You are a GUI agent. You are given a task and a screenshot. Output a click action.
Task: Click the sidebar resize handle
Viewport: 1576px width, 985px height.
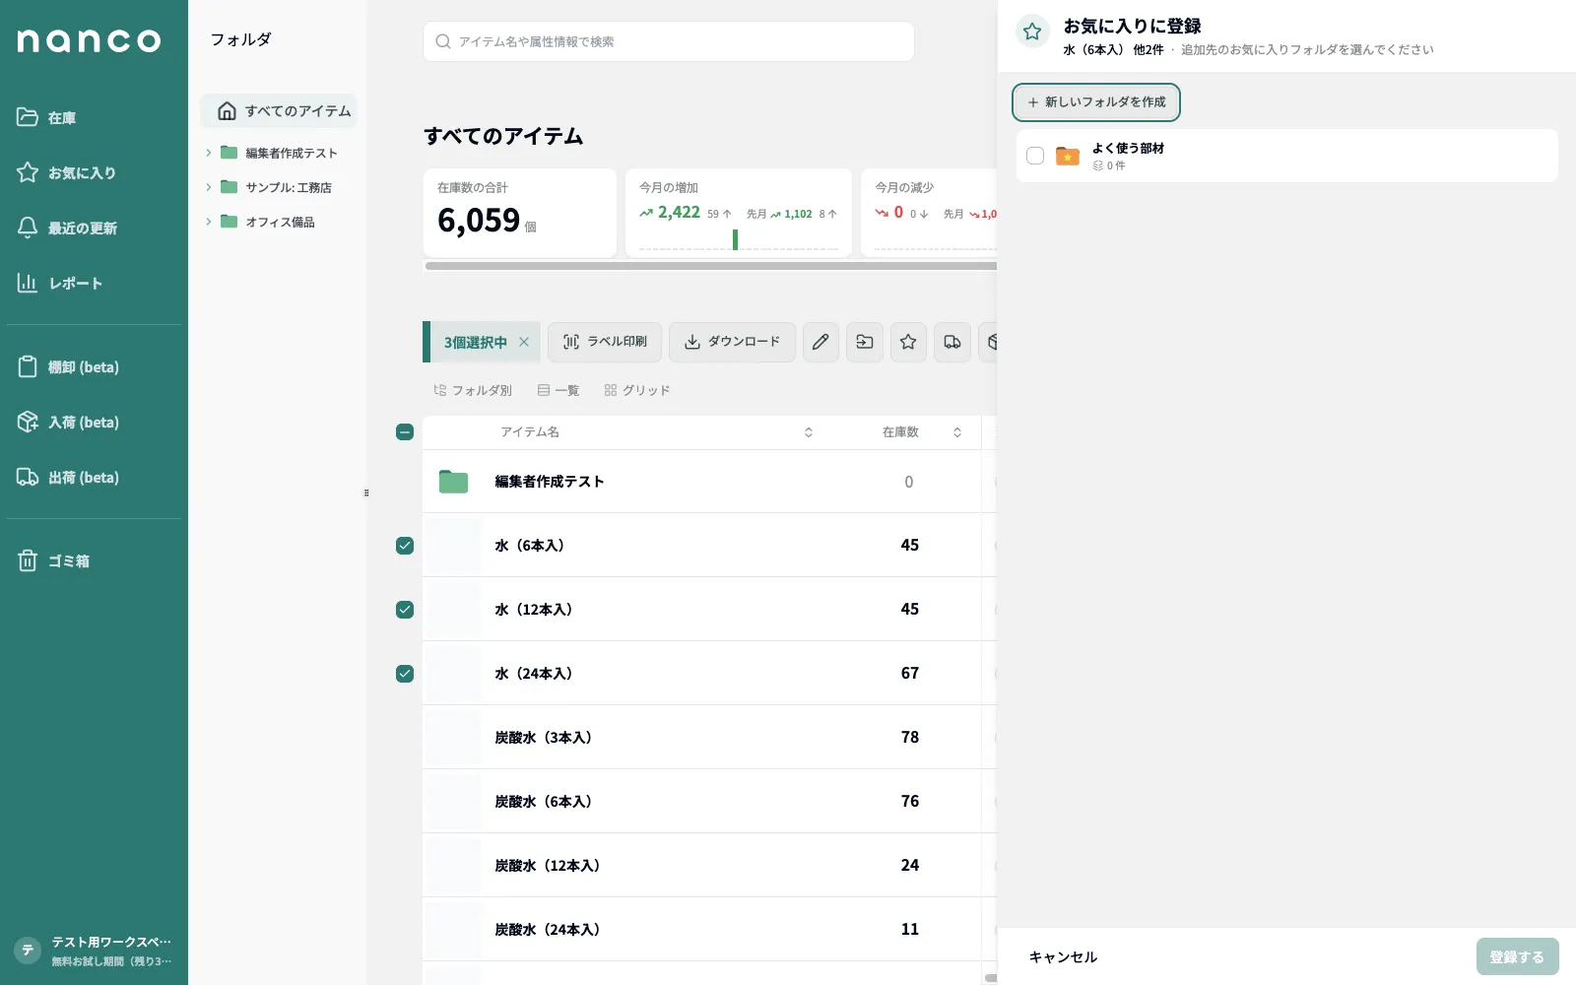366,492
